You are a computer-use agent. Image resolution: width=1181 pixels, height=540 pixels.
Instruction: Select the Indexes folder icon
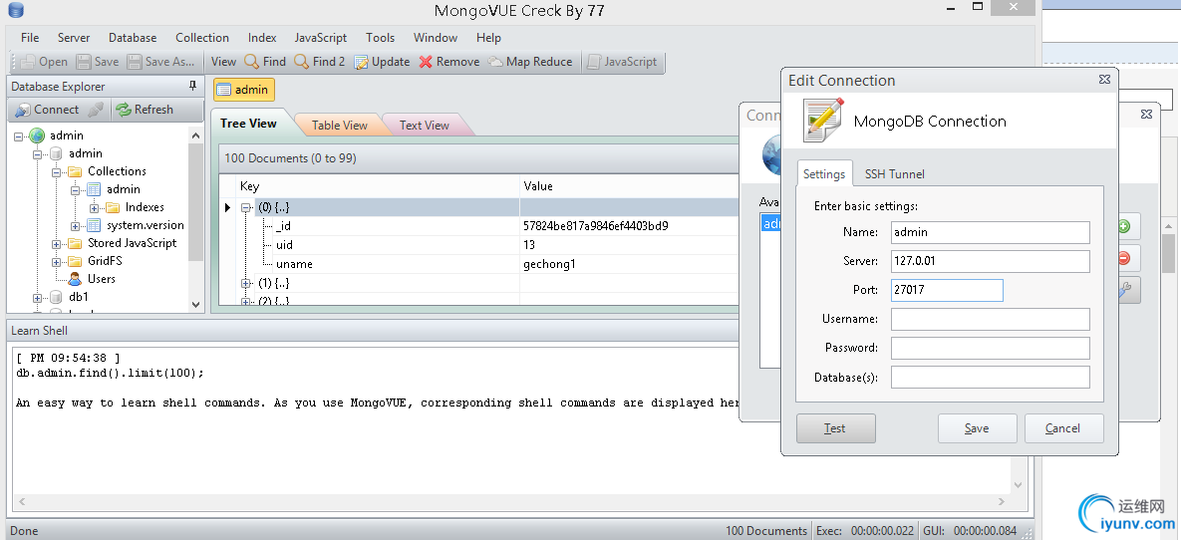click(x=113, y=207)
